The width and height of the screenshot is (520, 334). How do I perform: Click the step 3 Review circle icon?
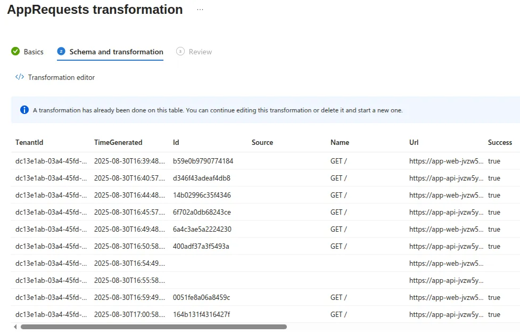180,52
